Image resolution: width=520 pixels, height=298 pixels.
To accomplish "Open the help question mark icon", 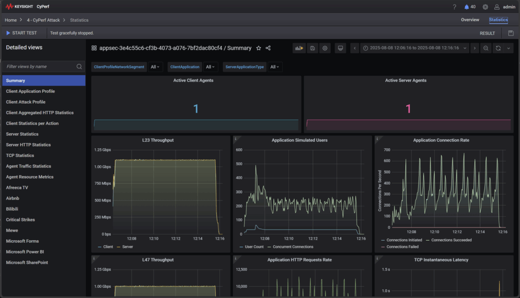I will tap(454, 7).
